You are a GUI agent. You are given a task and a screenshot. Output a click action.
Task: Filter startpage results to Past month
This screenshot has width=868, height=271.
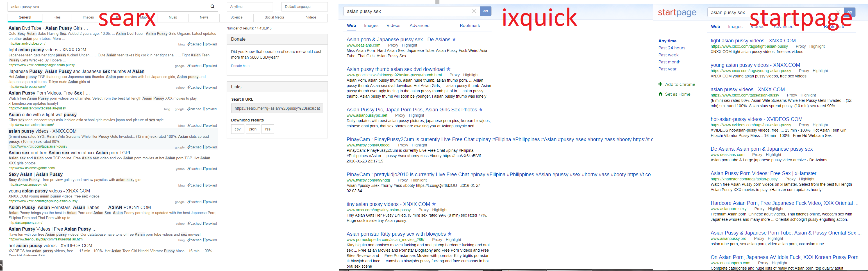pyautogui.click(x=669, y=62)
